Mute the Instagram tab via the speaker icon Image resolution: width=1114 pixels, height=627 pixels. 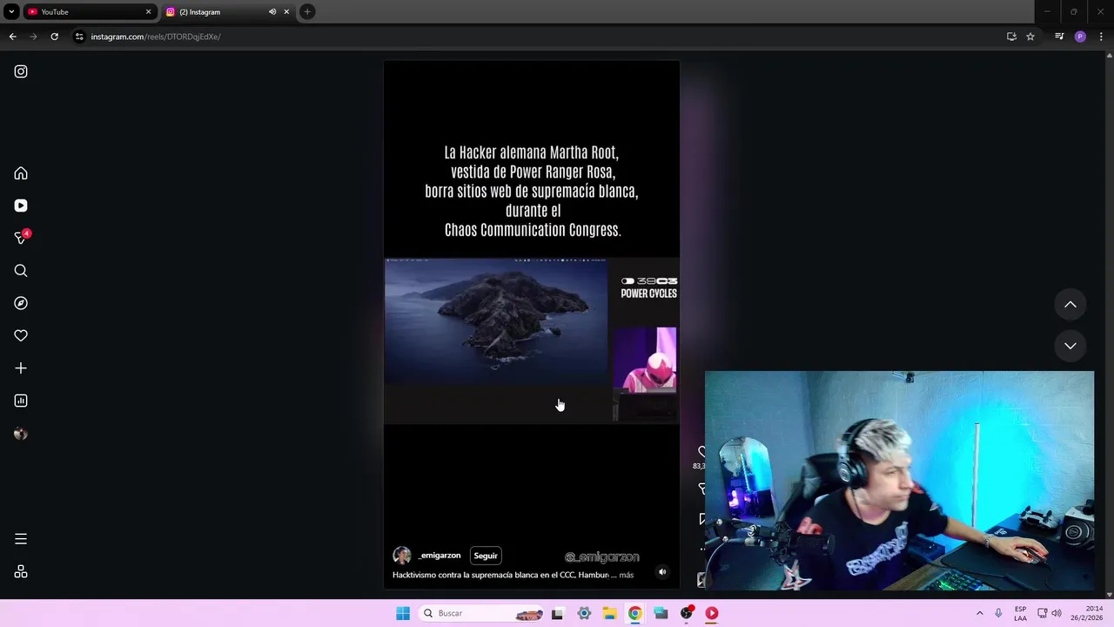(x=272, y=12)
